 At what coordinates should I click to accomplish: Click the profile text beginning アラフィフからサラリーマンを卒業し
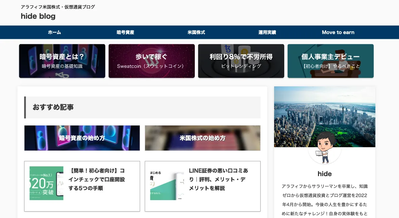click(x=325, y=200)
